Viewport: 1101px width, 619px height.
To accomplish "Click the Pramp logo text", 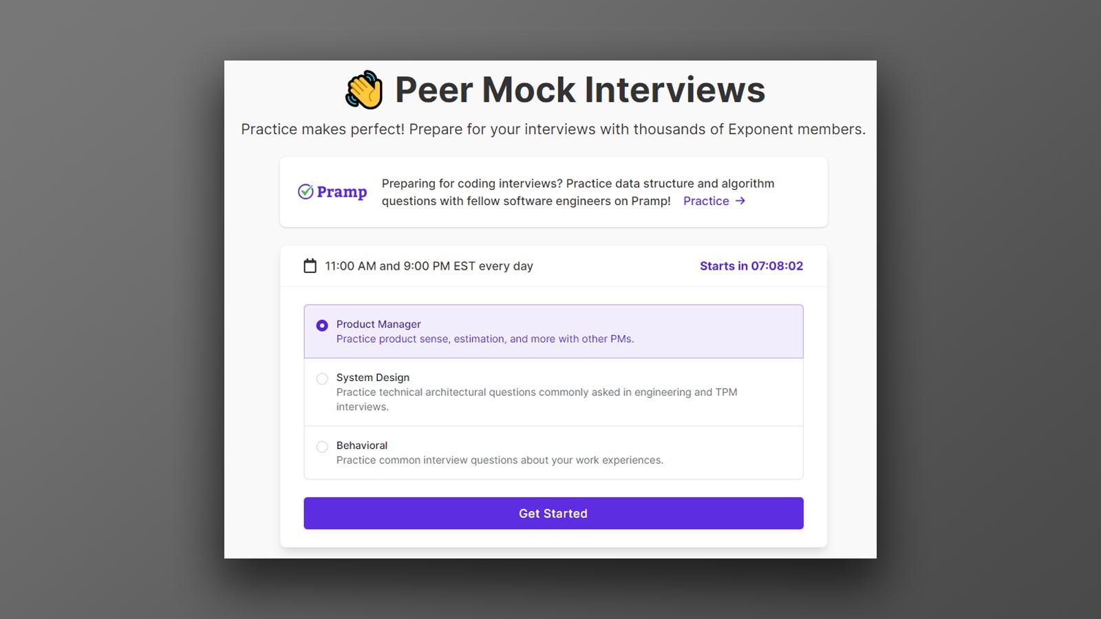I will (342, 192).
